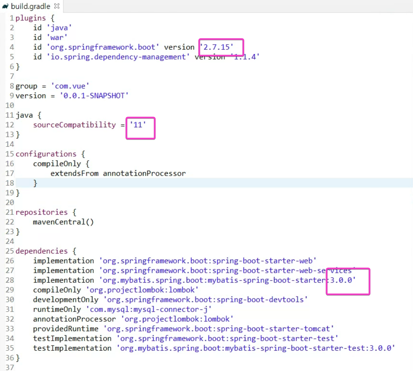Click the 'war' plugin id string

[57, 37]
